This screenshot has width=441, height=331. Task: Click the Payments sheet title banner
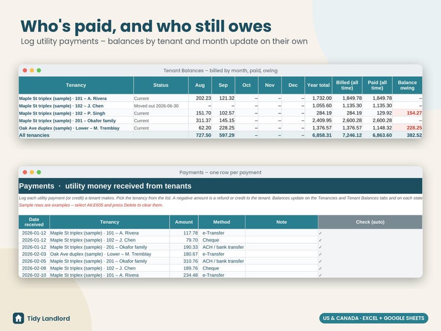point(220,186)
